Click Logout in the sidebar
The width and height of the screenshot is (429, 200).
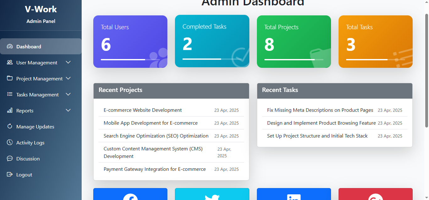tap(41, 175)
